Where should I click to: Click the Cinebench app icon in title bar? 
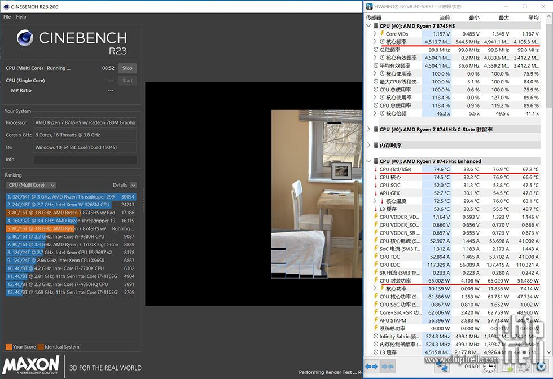(x=6, y=7)
